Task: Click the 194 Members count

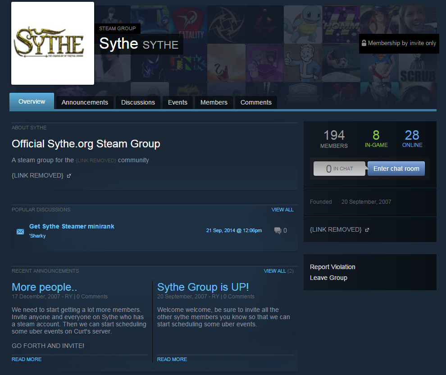Action: (x=334, y=139)
